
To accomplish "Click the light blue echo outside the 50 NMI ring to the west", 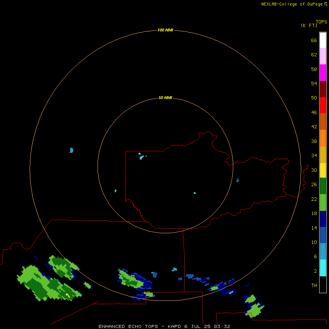I will point(71,150).
